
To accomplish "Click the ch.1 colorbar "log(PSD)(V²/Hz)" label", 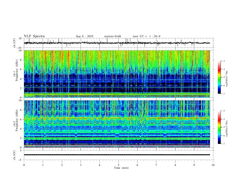I will (227, 79).
